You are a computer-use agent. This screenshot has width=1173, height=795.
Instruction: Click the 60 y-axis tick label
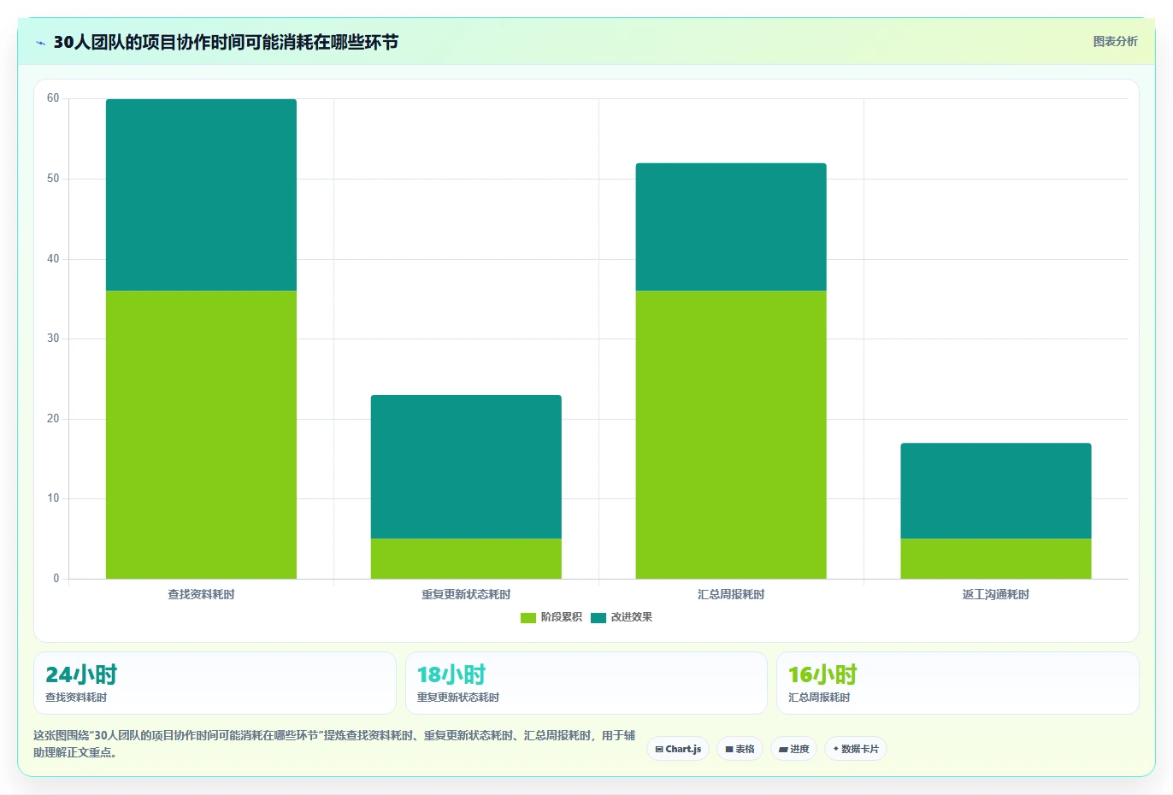pyautogui.click(x=53, y=98)
